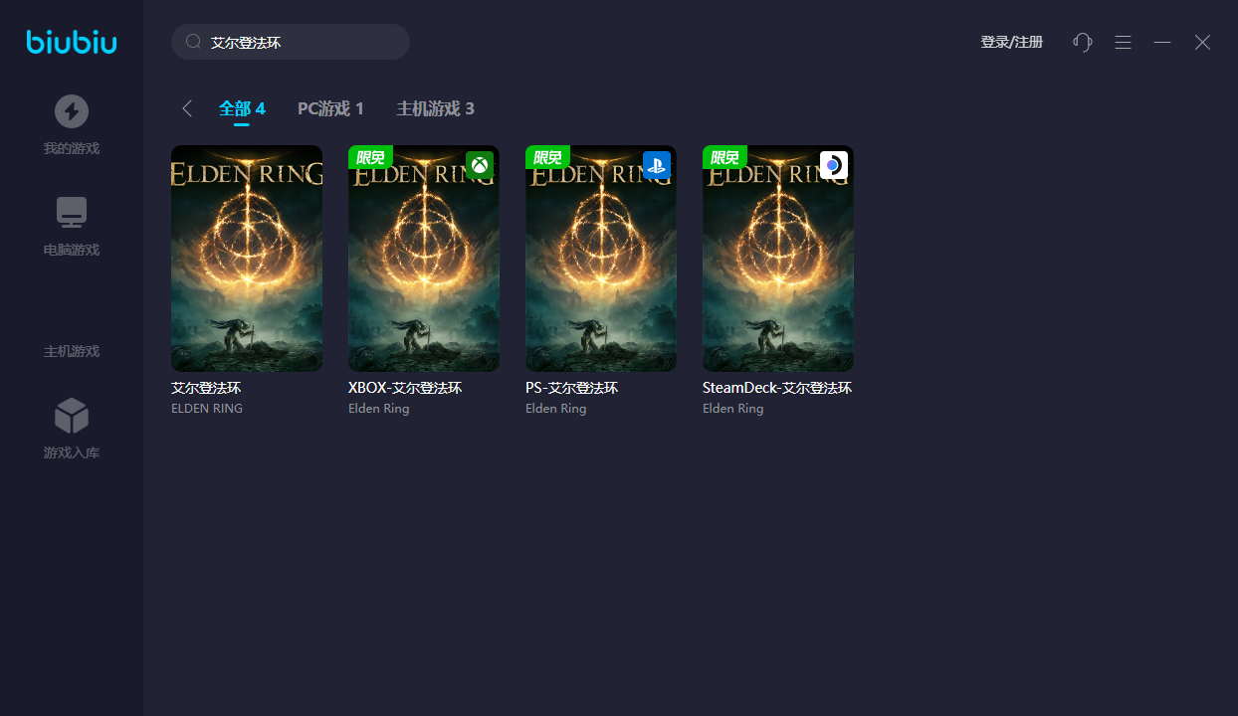This screenshot has height=716, width=1238.
Task: Open PS-艾尔登法环 cover thumbnail
Action: 601,259
